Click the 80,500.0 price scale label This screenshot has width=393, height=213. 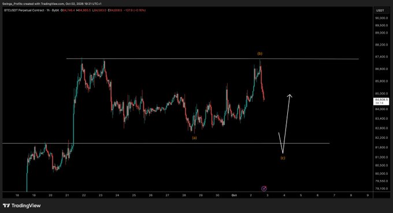381,166
